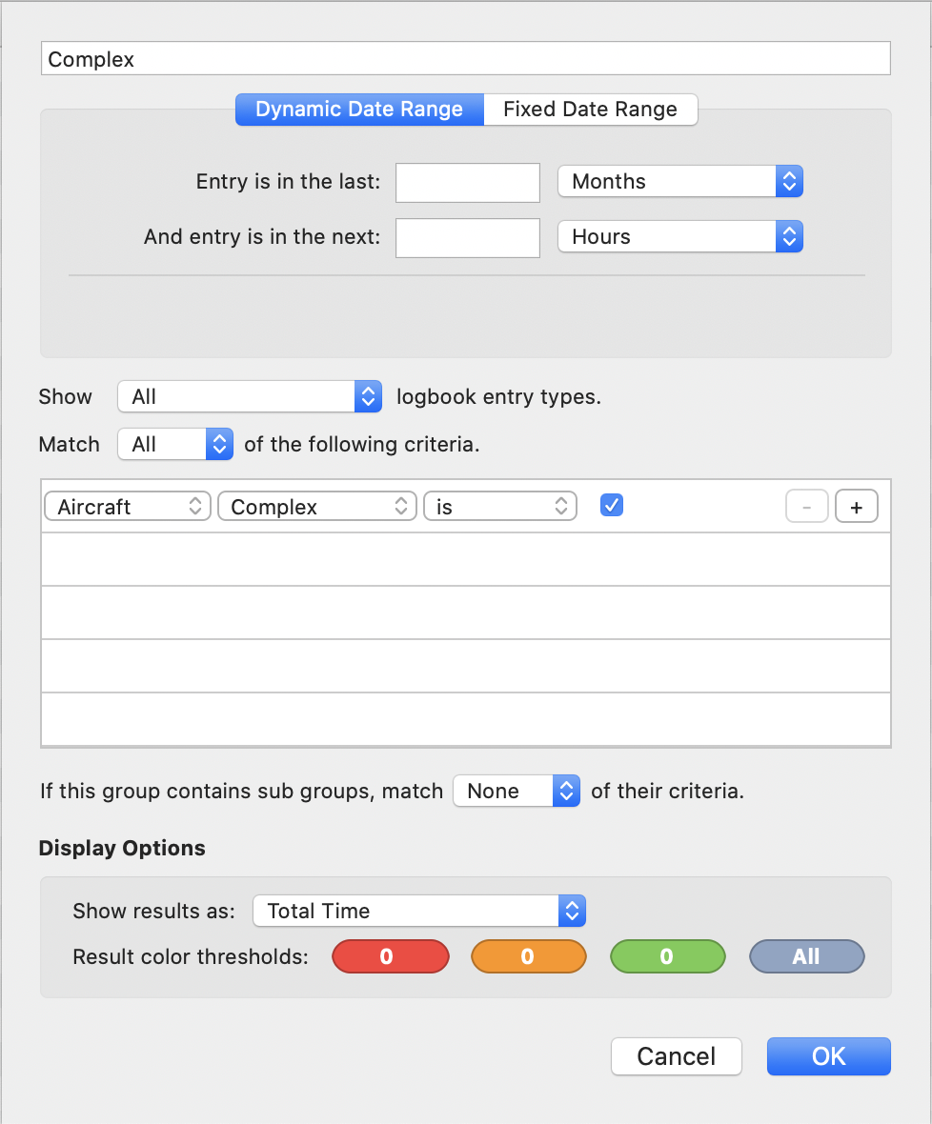Toggle the Complex aircraft checkbox

612,506
